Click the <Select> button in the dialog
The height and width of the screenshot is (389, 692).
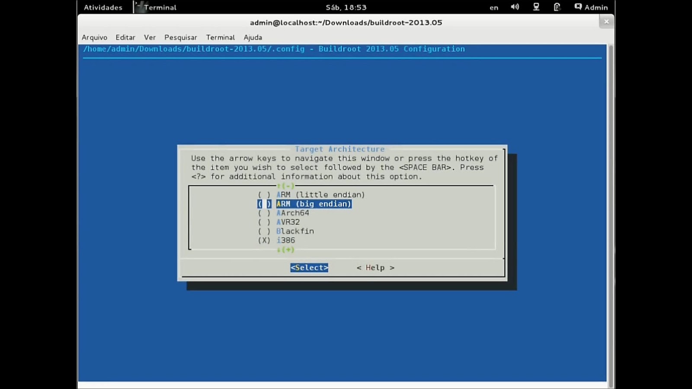[309, 268]
